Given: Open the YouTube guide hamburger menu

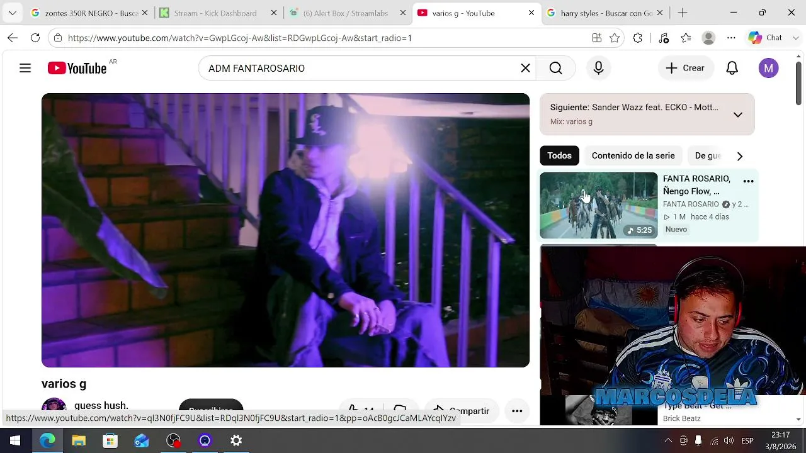Looking at the screenshot, I should tap(25, 68).
